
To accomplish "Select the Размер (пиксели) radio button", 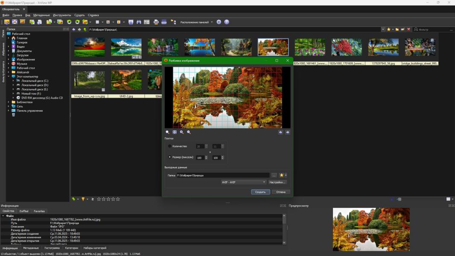I will tap(170, 157).
